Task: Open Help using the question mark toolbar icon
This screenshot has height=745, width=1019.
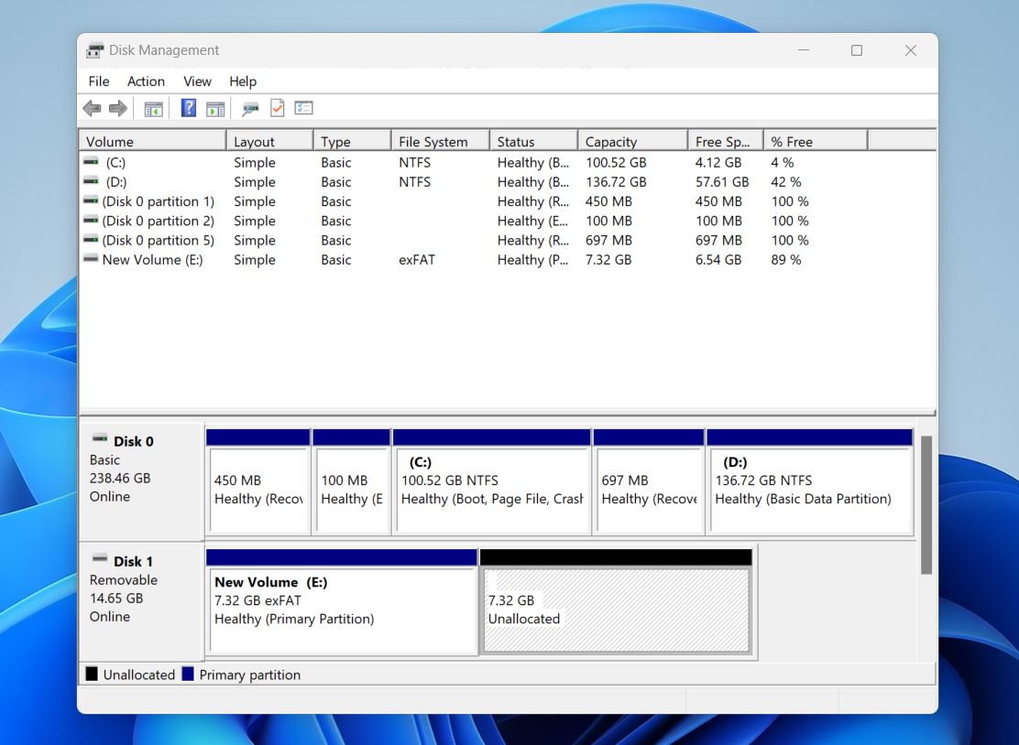Action: tap(188, 108)
